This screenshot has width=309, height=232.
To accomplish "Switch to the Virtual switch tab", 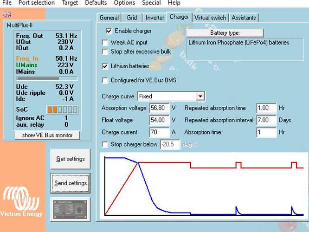I will [210, 18].
